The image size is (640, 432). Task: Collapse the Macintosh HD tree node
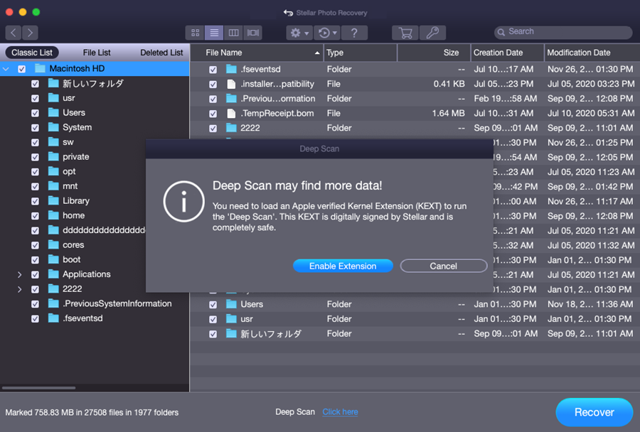[x=6, y=69]
